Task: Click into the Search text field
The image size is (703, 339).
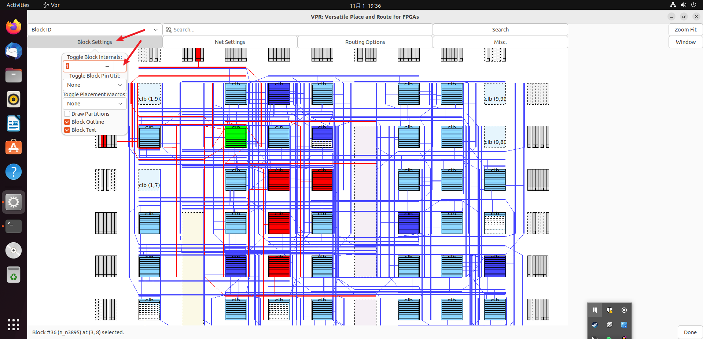Action: coord(298,30)
